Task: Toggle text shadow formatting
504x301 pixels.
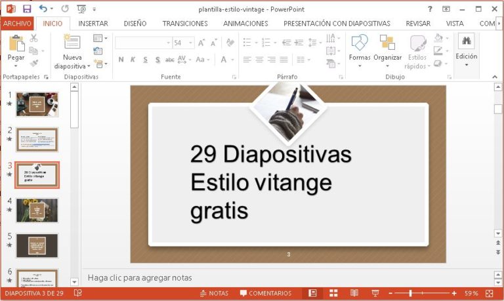Action: [x=157, y=60]
